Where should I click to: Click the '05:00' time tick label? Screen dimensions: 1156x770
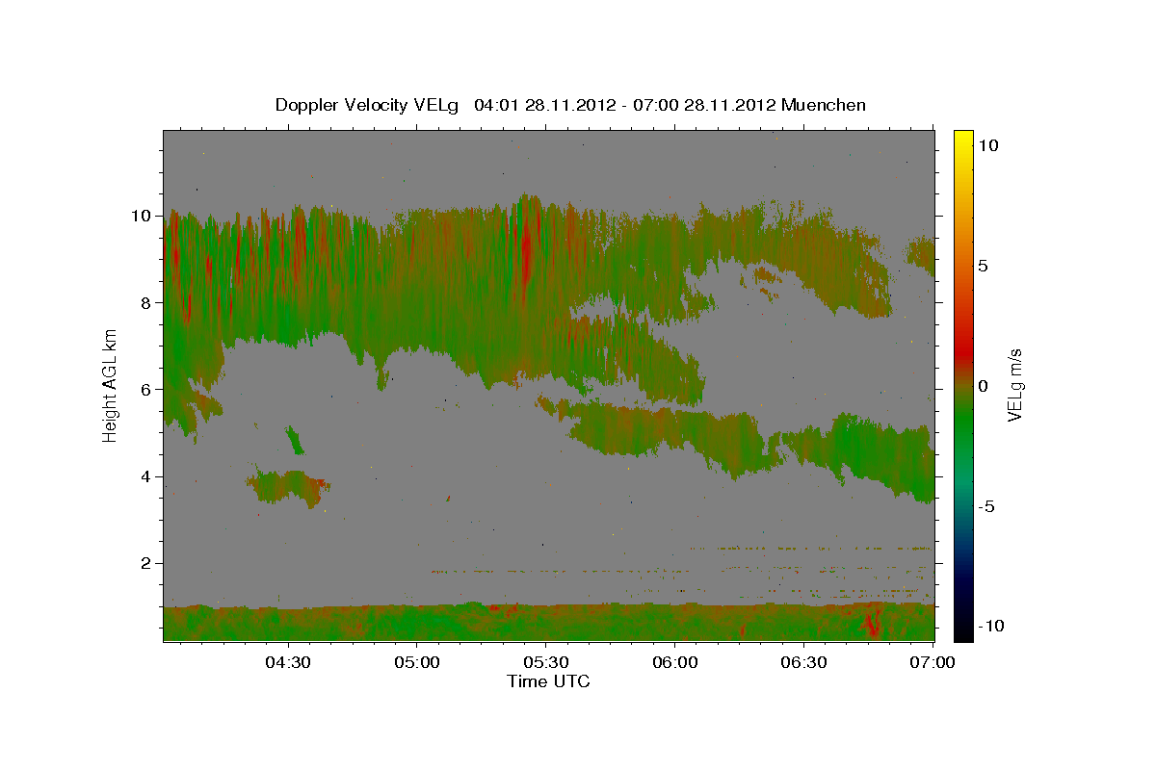click(417, 662)
